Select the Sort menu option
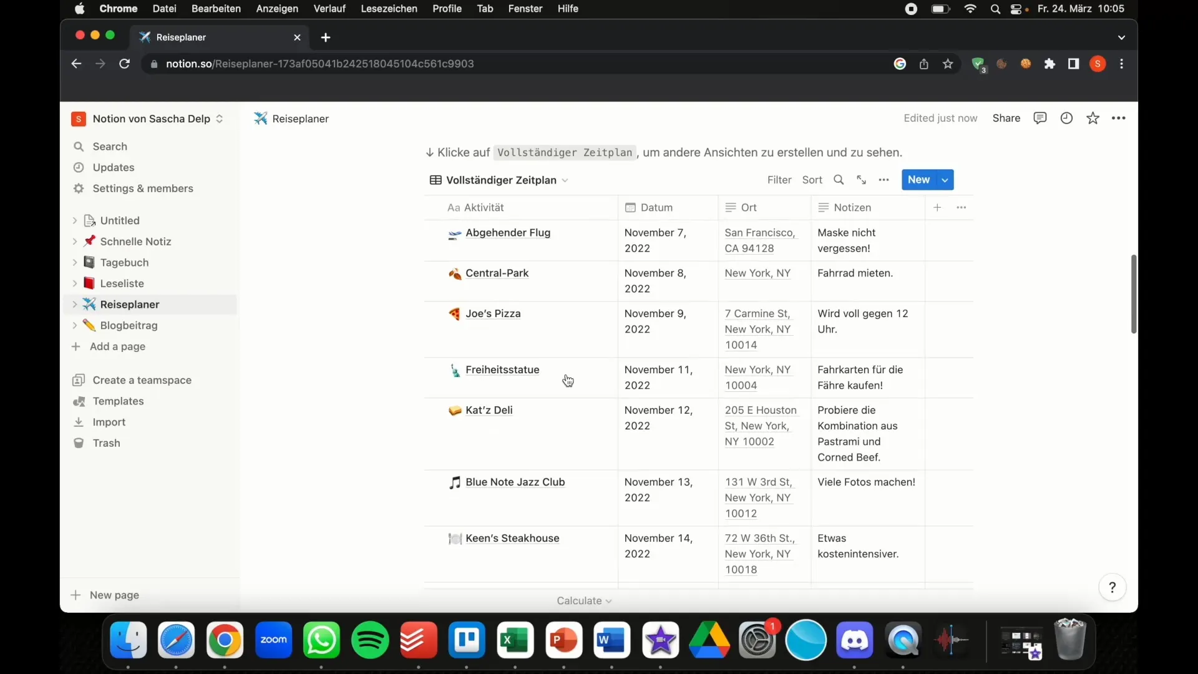The image size is (1198, 674). (x=813, y=179)
